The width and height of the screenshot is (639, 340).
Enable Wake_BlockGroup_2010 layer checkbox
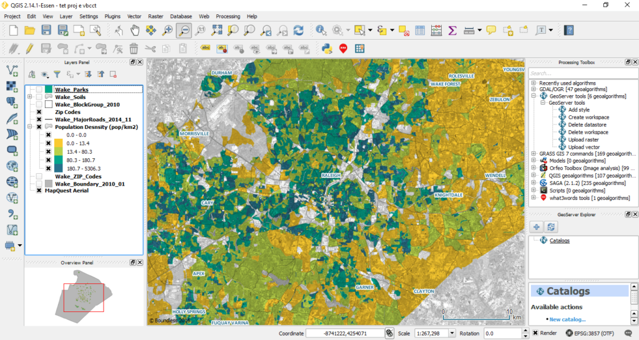39,105
